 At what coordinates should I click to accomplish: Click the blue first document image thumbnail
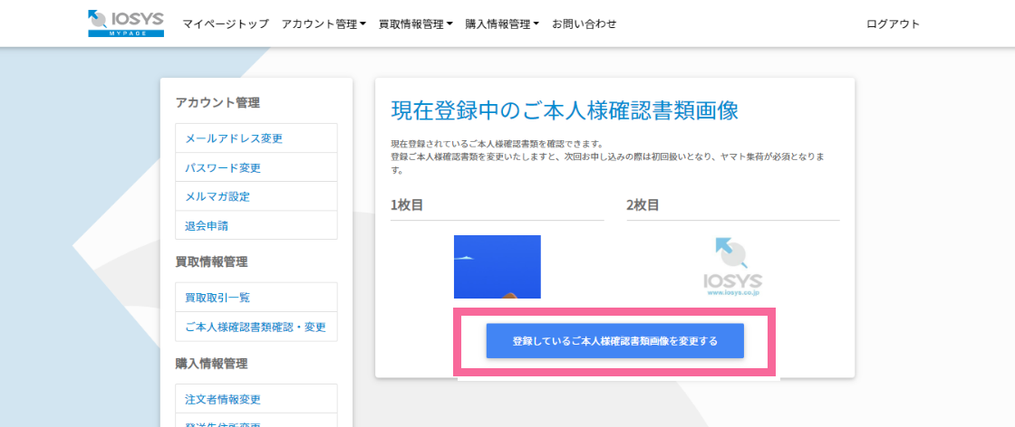pos(497,266)
